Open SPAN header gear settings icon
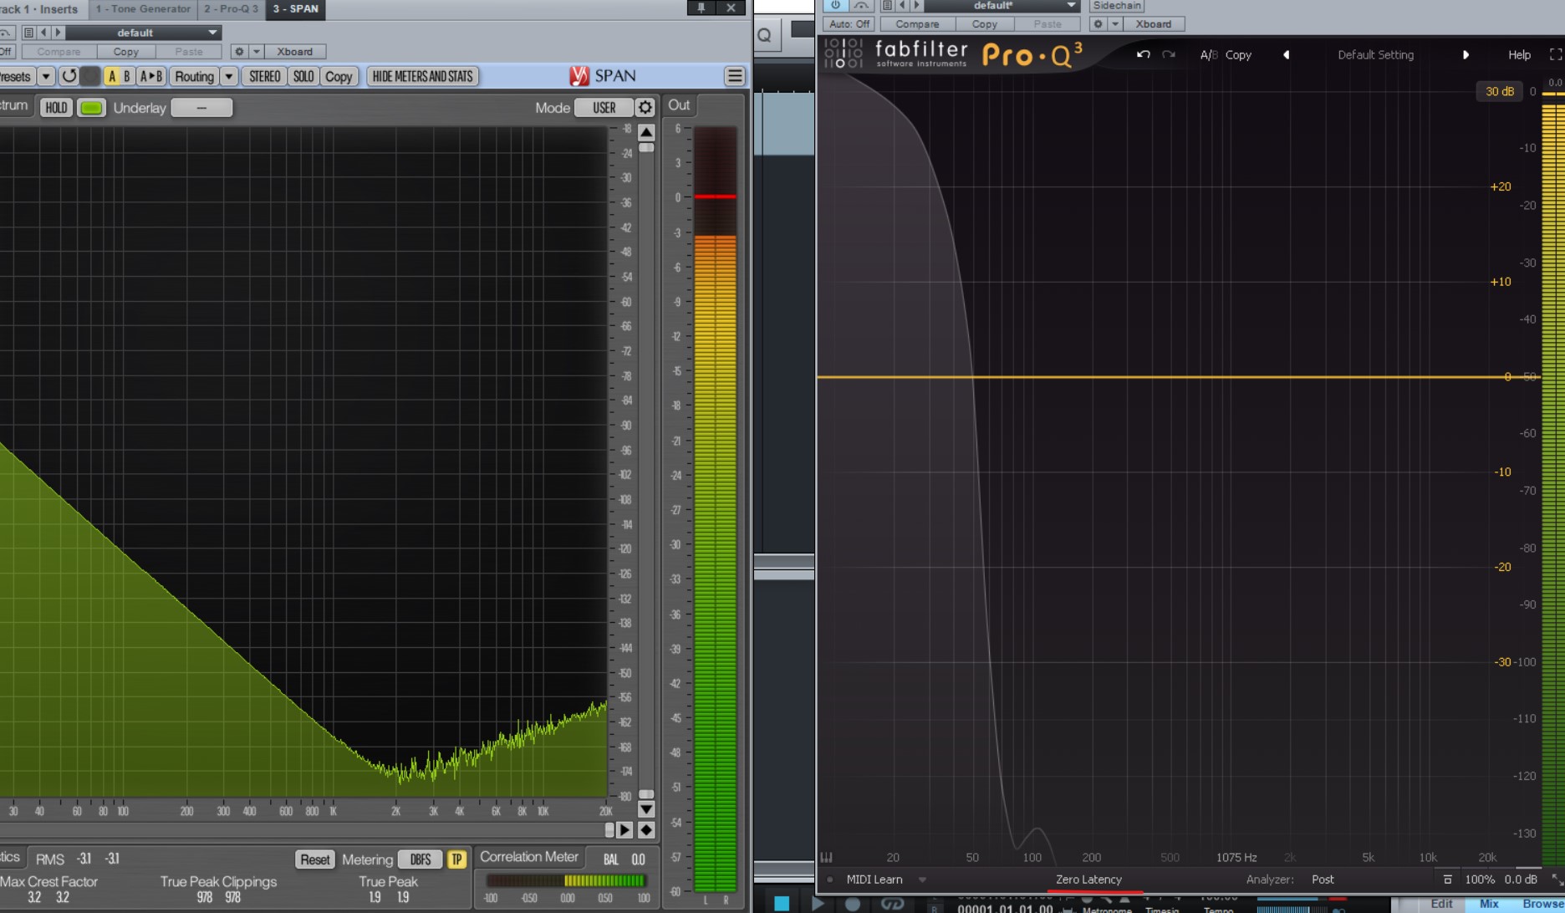The image size is (1565, 913). point(239,52)
